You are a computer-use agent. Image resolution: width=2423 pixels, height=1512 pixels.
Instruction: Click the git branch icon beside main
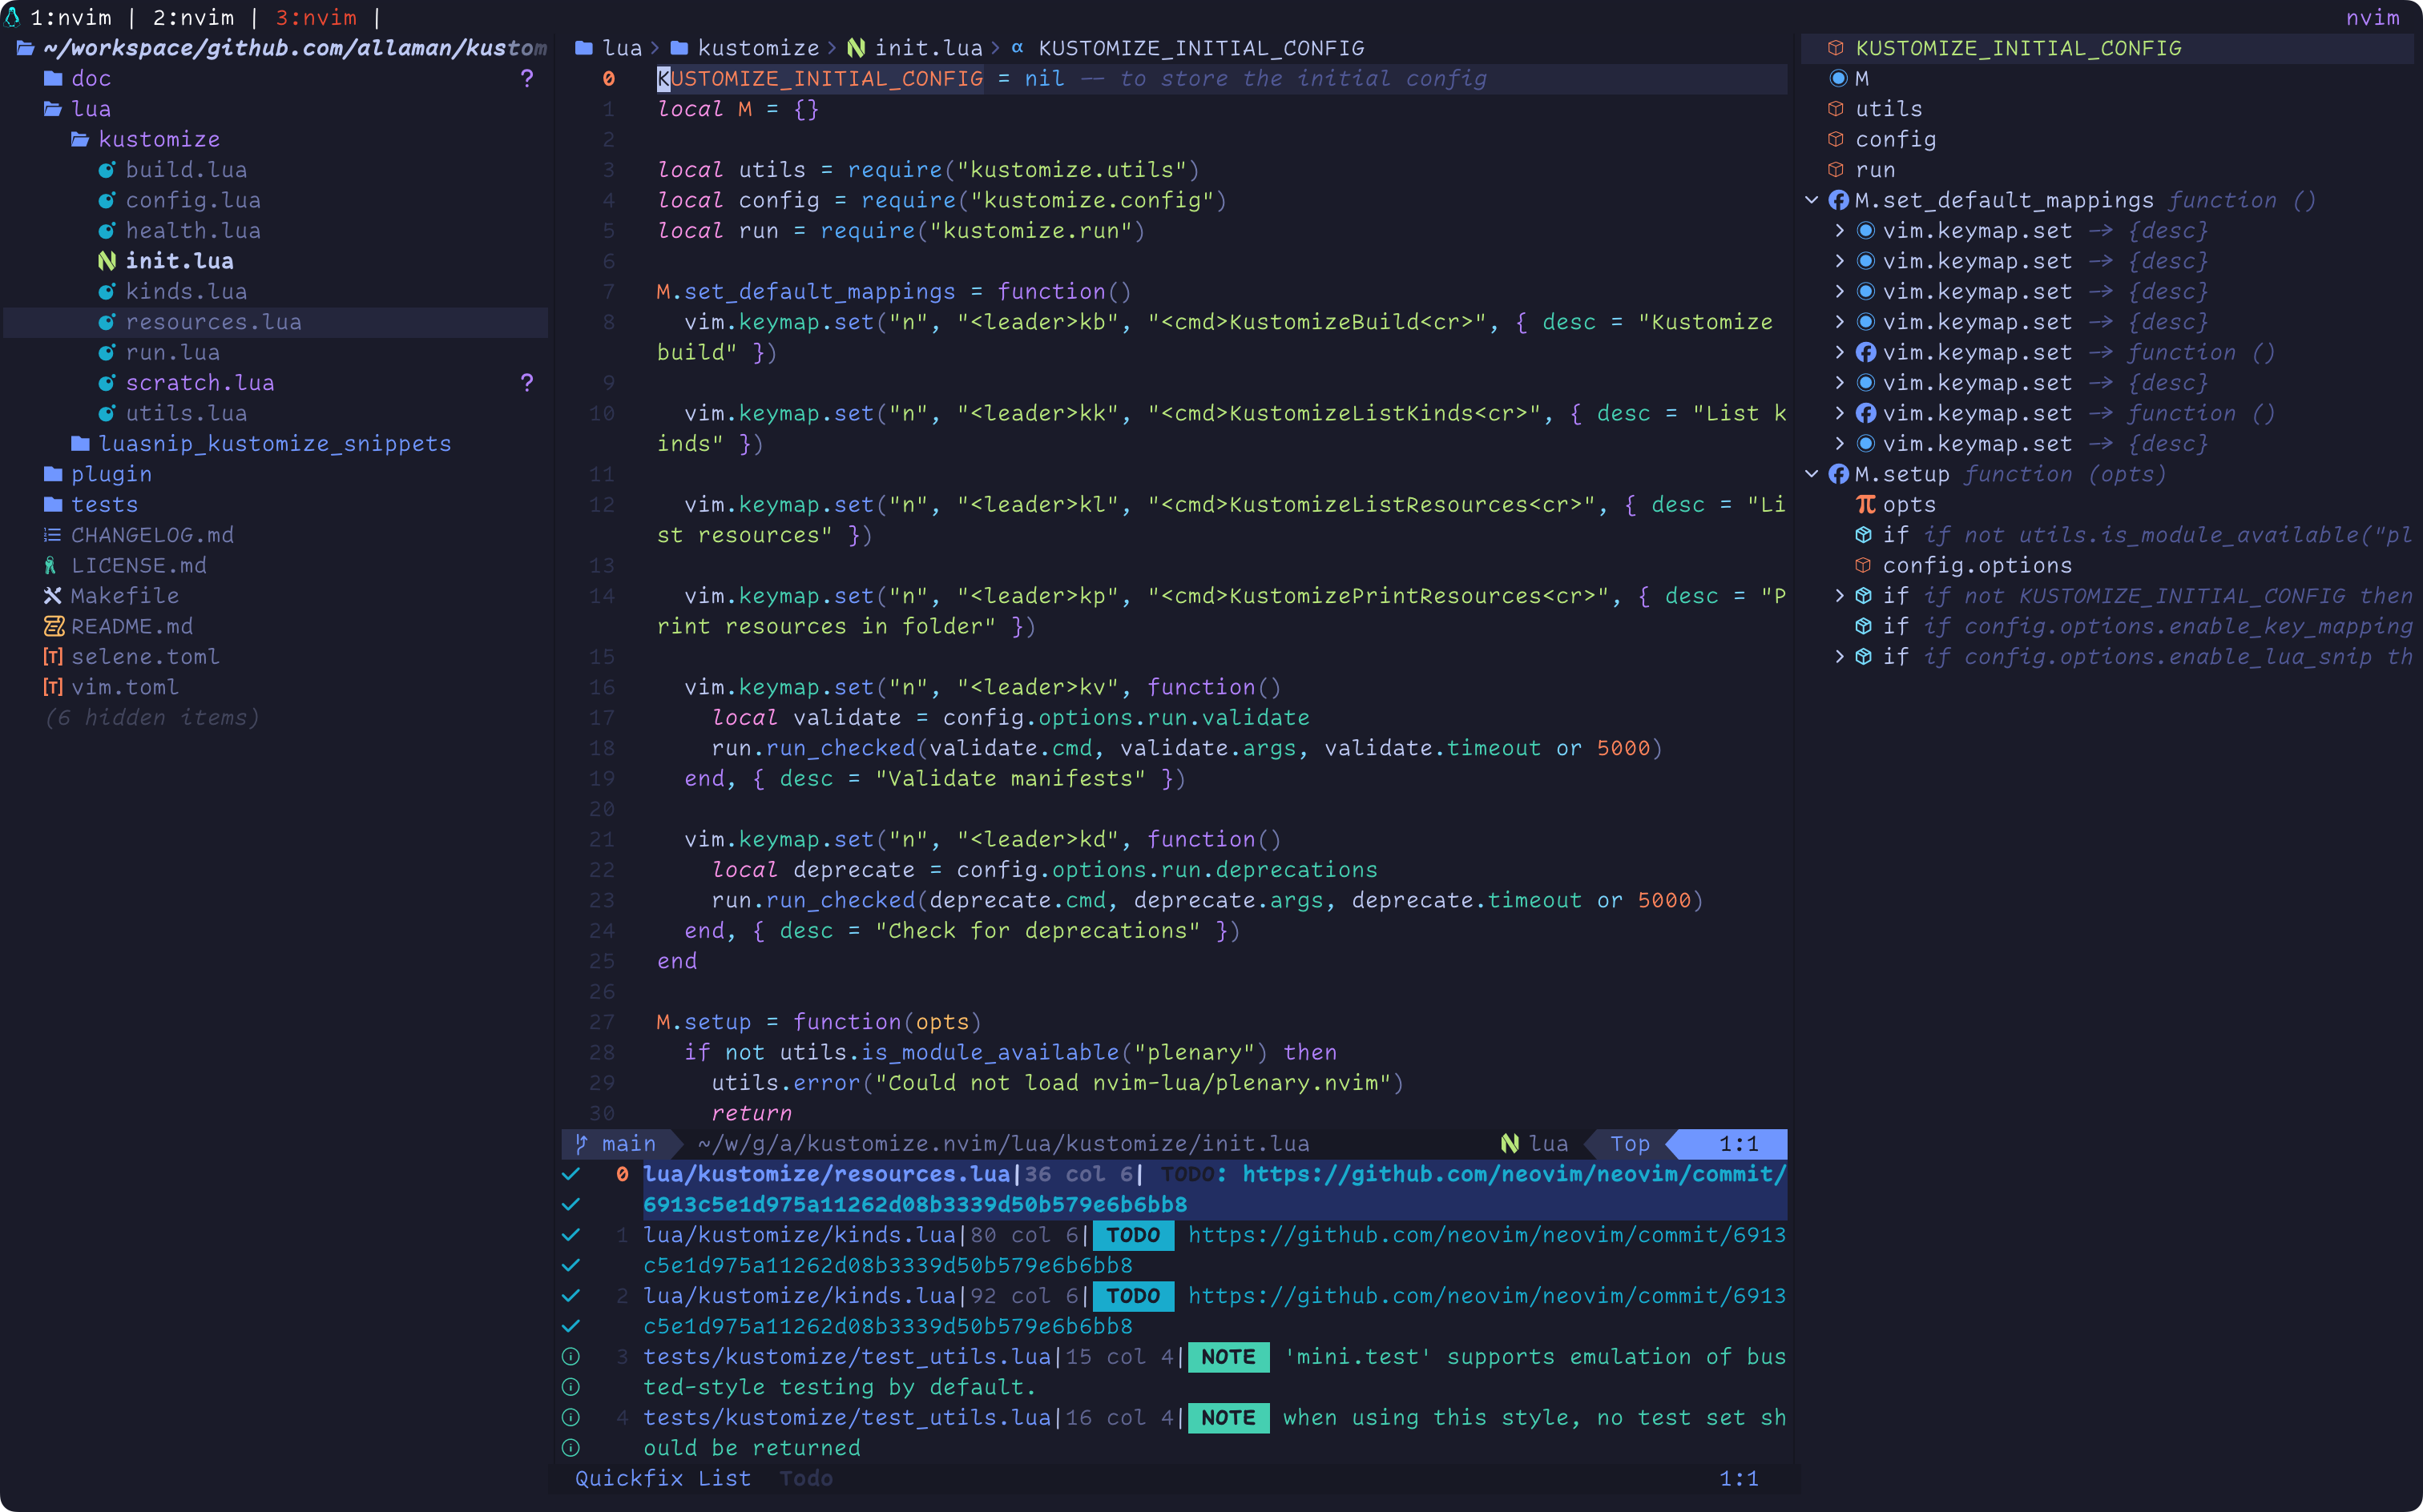click(581, 1144)
